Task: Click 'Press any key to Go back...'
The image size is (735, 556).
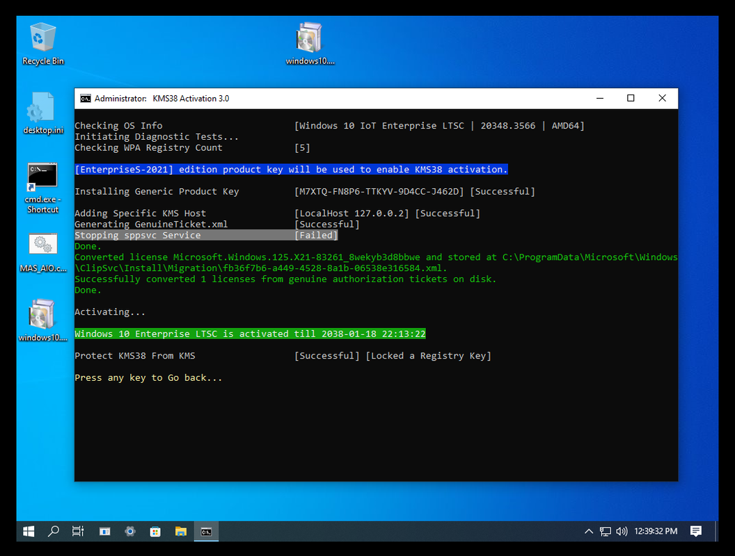Action: (x=148, y=377)
